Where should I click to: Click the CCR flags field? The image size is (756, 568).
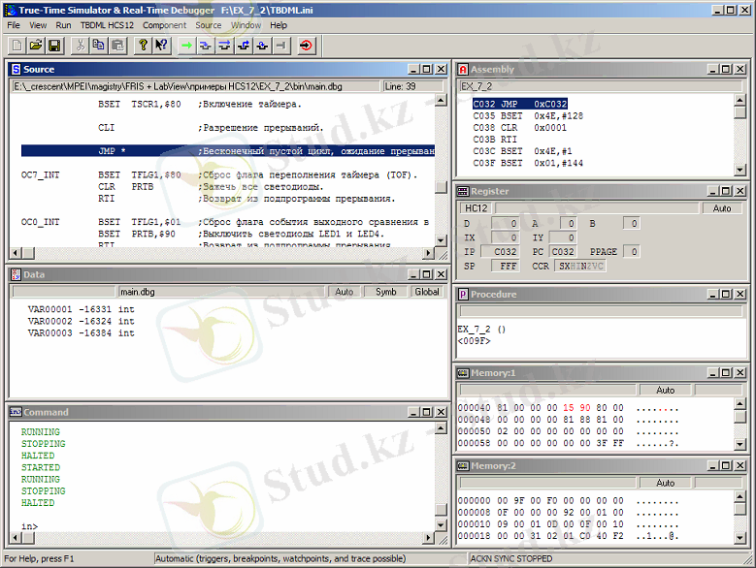580,266
